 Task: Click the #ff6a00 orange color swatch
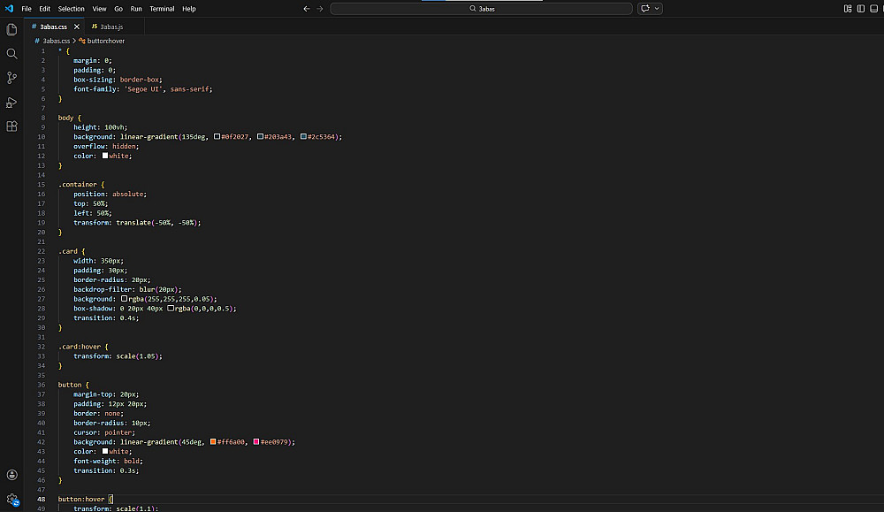pyautogui.click(x=213, y=442)
